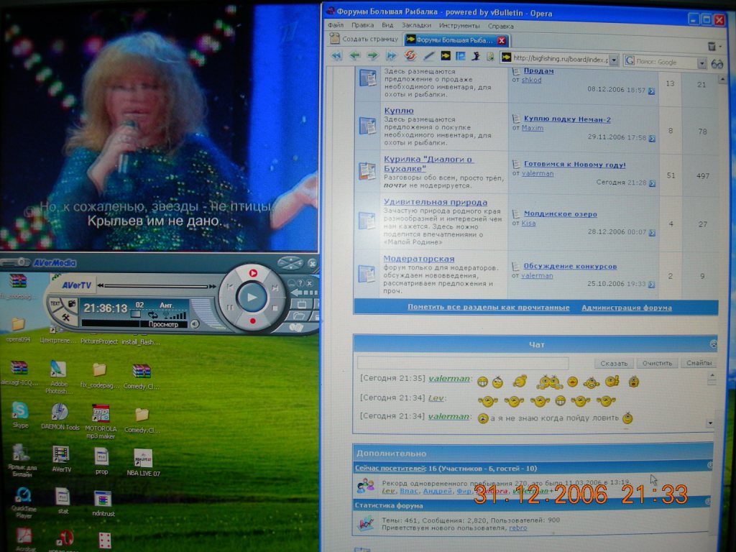Open the Инструменты menu in Opera
The image size is (736, 552).
pyautogui.click(x=459, y=26)
